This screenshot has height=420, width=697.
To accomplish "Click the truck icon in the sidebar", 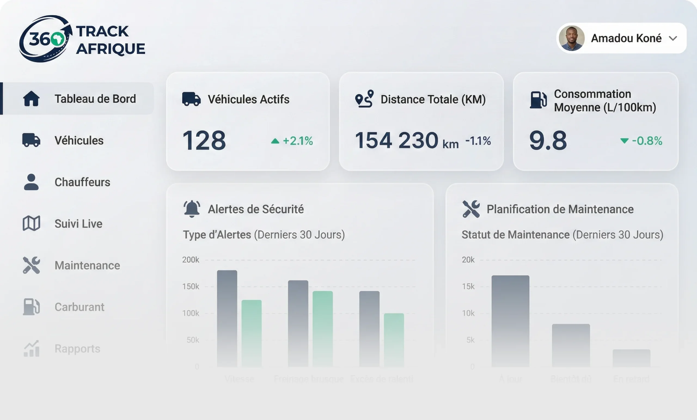I will pyautogui.click(x=31, y=140).
